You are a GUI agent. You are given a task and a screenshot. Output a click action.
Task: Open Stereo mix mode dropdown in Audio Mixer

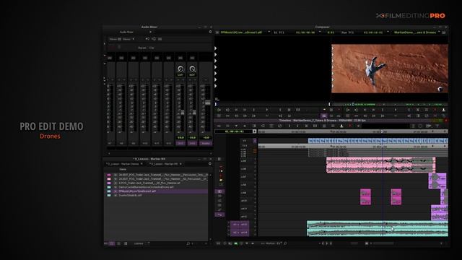(128, 39)
